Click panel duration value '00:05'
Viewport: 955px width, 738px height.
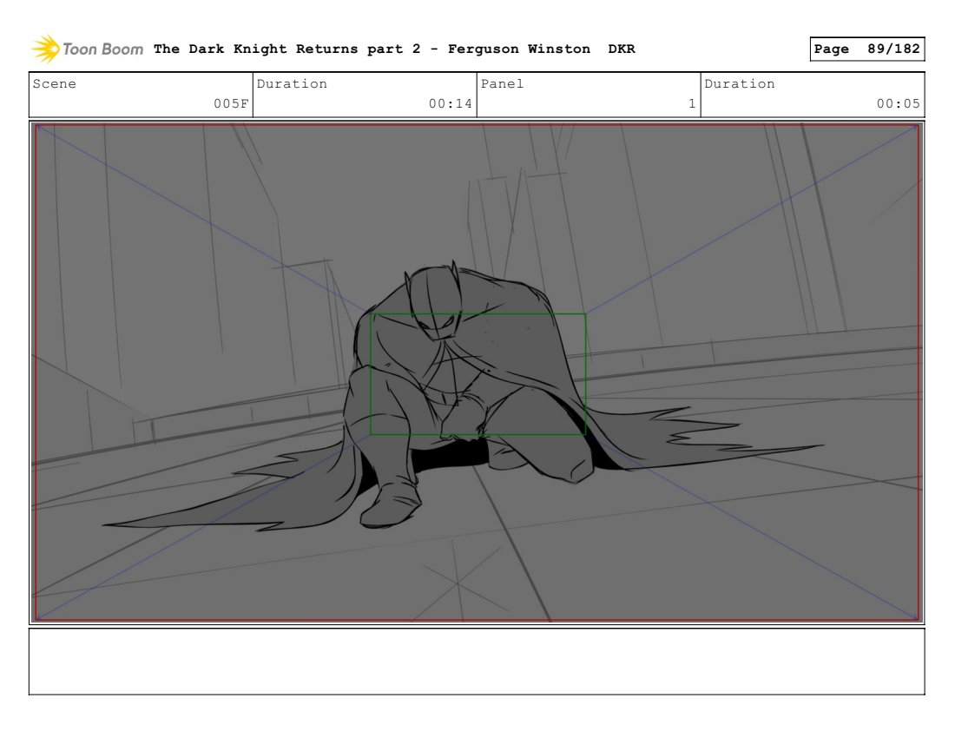899,103
